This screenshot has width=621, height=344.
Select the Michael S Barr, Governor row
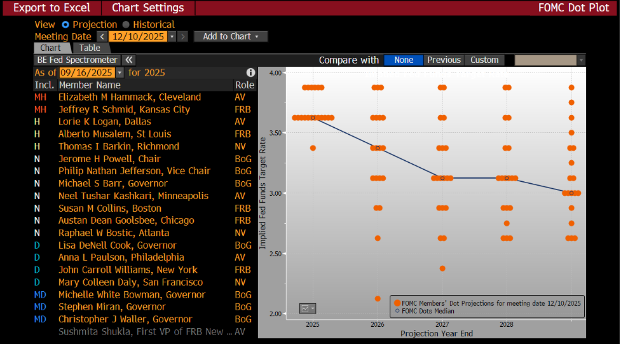pos(145,184)
